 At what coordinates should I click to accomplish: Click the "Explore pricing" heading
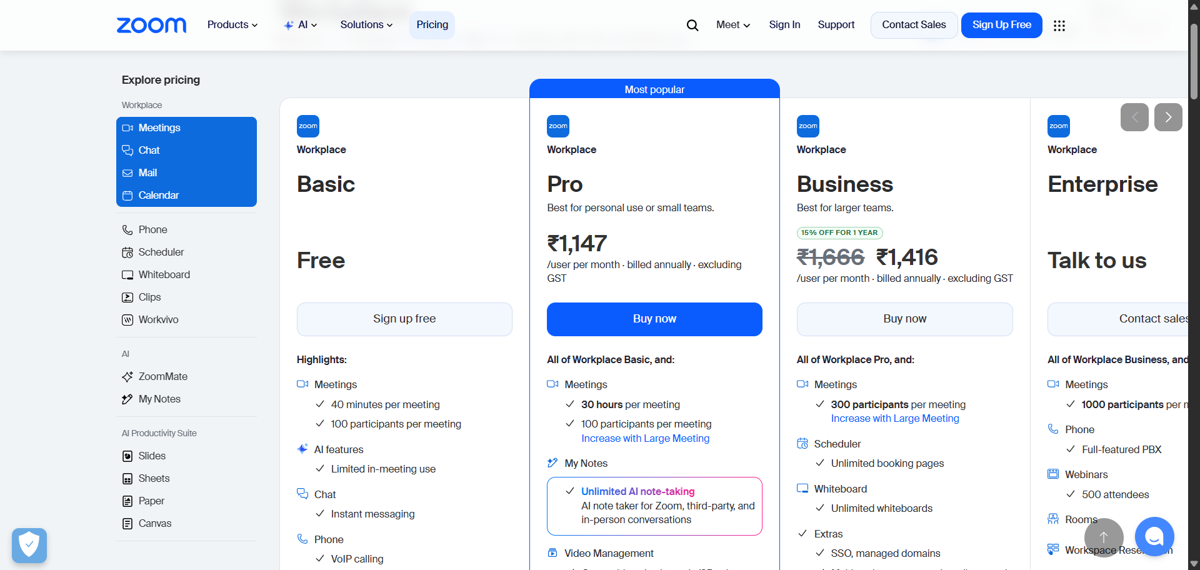161,80
